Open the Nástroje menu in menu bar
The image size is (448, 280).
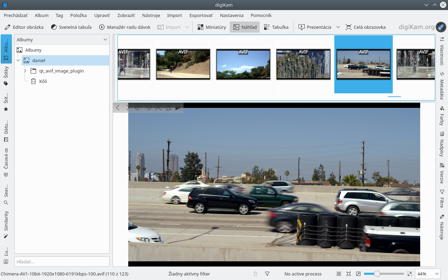(x=151, y=15)
